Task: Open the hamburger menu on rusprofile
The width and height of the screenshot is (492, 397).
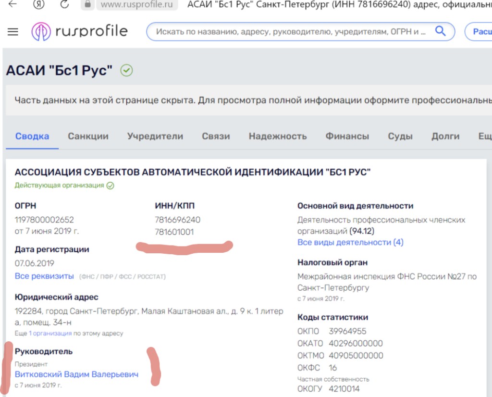Action: pyautogui.click(x=13, y=32)
